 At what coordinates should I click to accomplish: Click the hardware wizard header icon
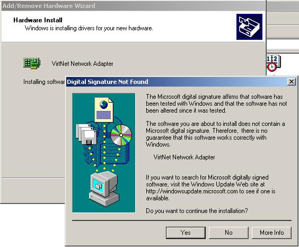249,27
